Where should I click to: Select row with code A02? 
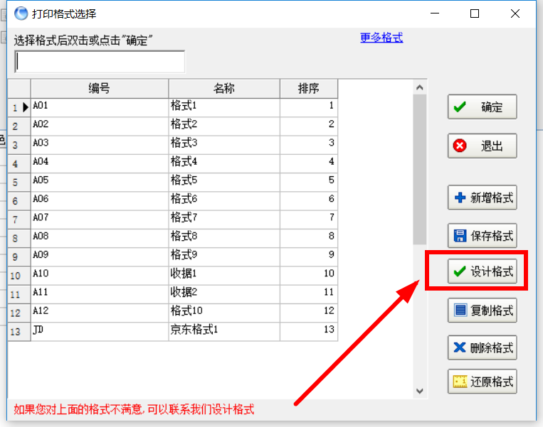tap(173, 126)
